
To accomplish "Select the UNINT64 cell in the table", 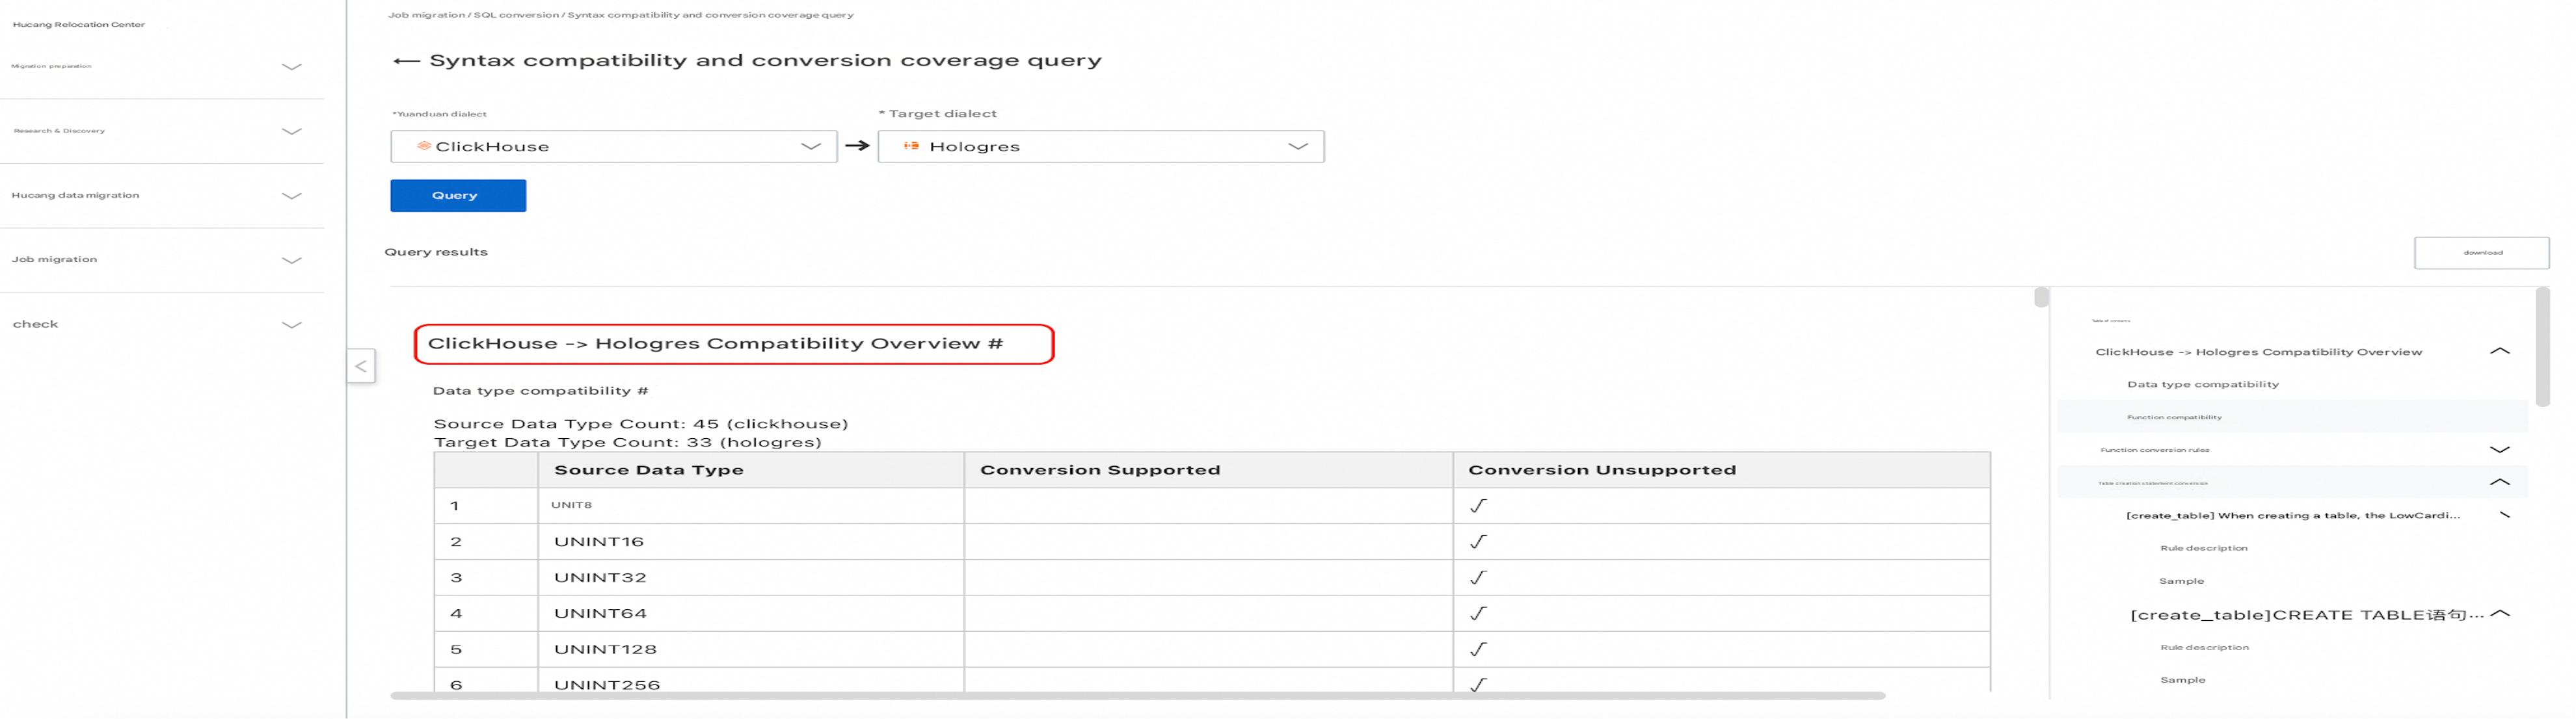I will tap(751, 614).
